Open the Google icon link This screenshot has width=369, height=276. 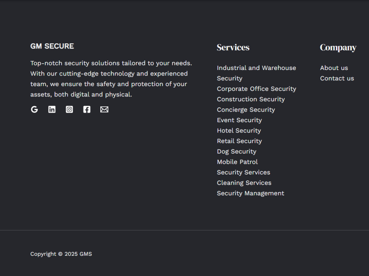pos(34,109)
